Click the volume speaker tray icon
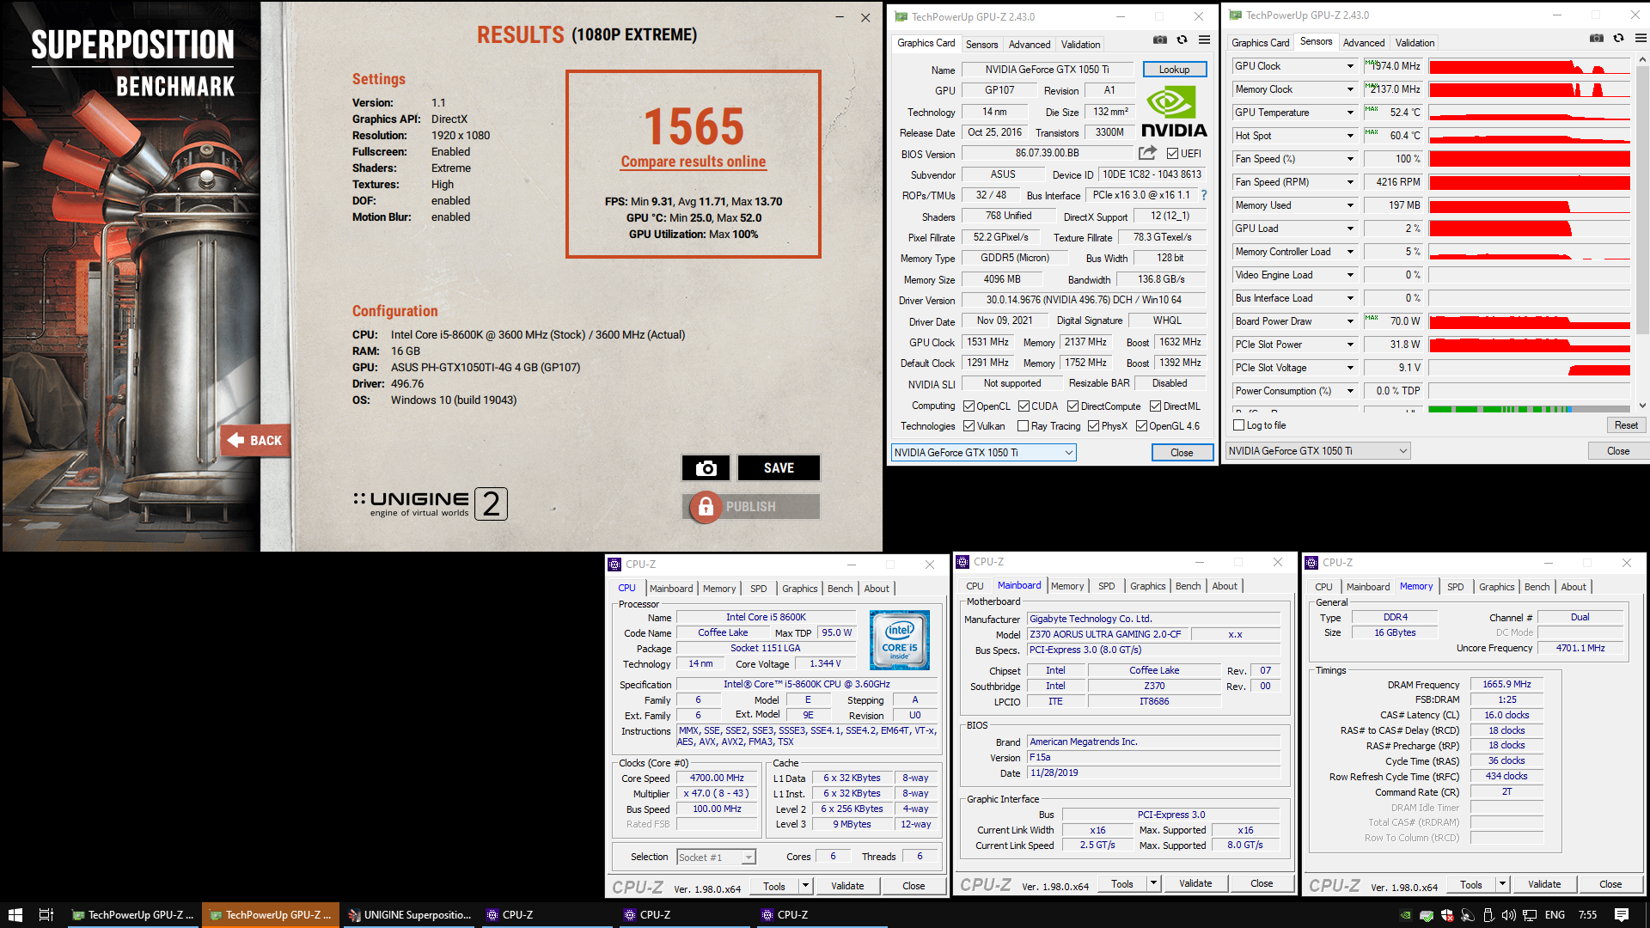 [1508, 915]
